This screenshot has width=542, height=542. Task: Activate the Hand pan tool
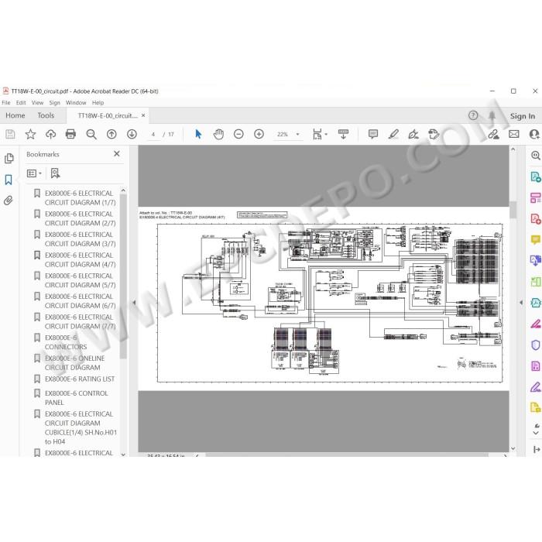click(218, 134)
